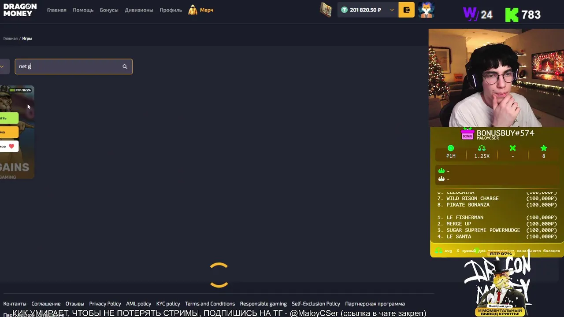
Task: Open the Отзывы footer link
Action: click(x=74, y=304)
